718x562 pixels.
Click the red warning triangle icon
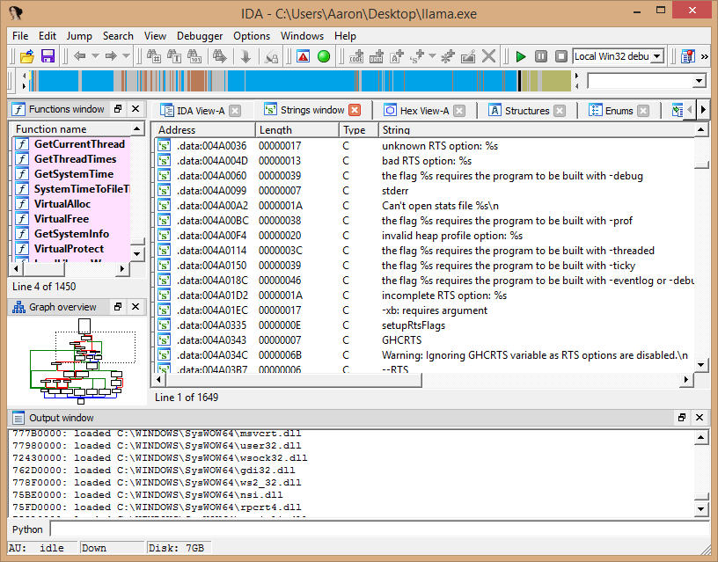[x=304, y=57]
